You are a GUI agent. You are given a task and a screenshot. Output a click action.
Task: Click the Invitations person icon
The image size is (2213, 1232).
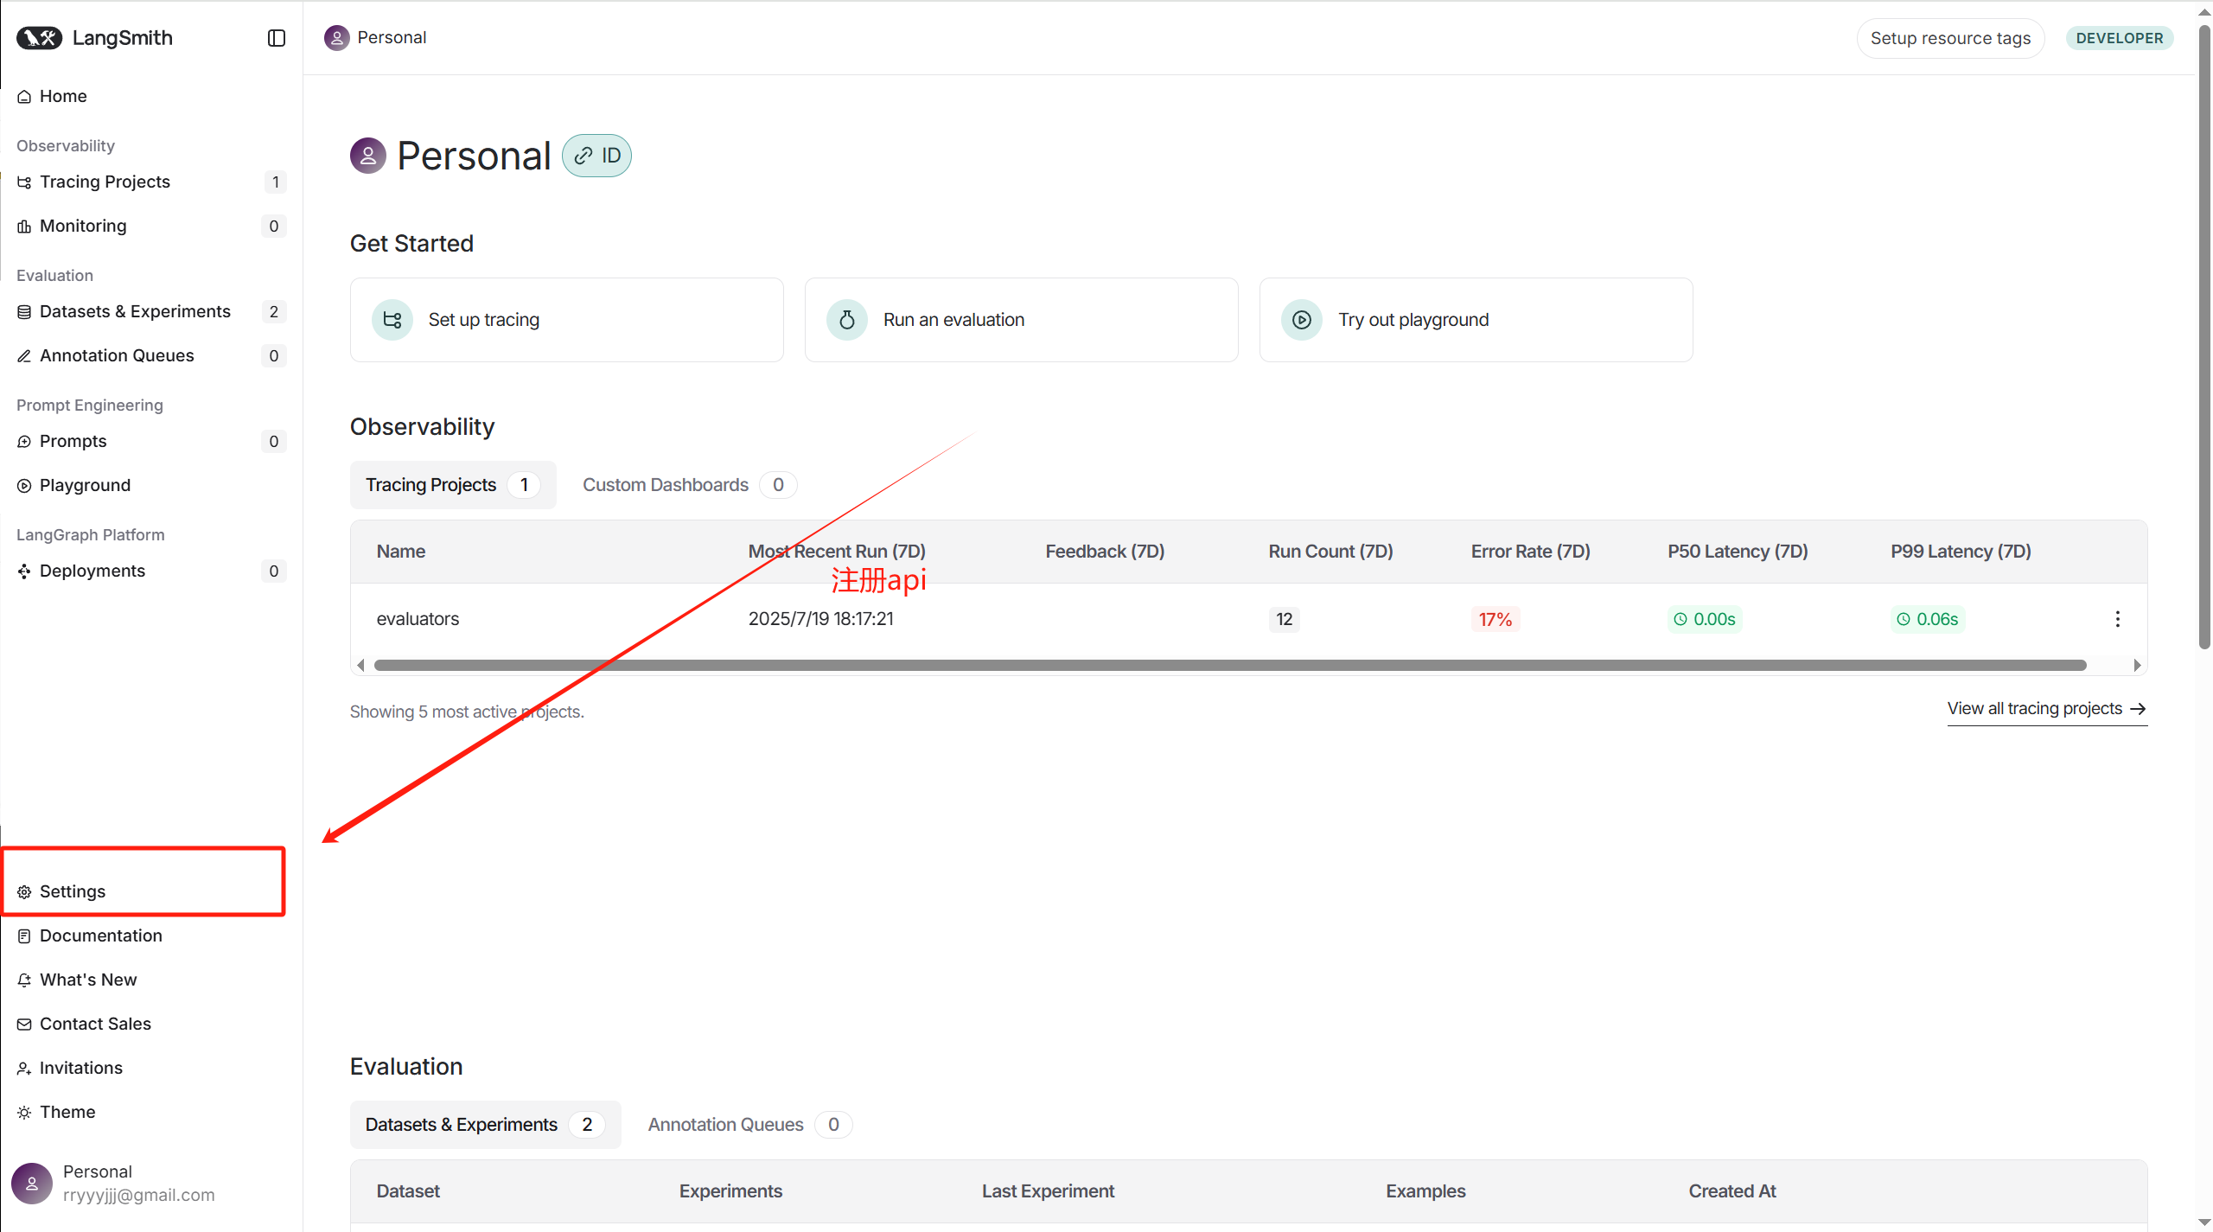tap(24, 1069)
